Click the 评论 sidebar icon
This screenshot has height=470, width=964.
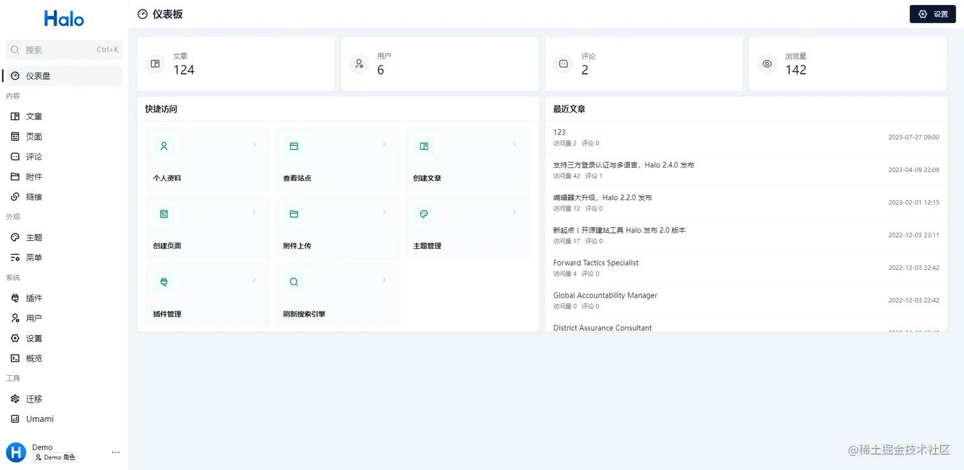[x=15, y=157]
